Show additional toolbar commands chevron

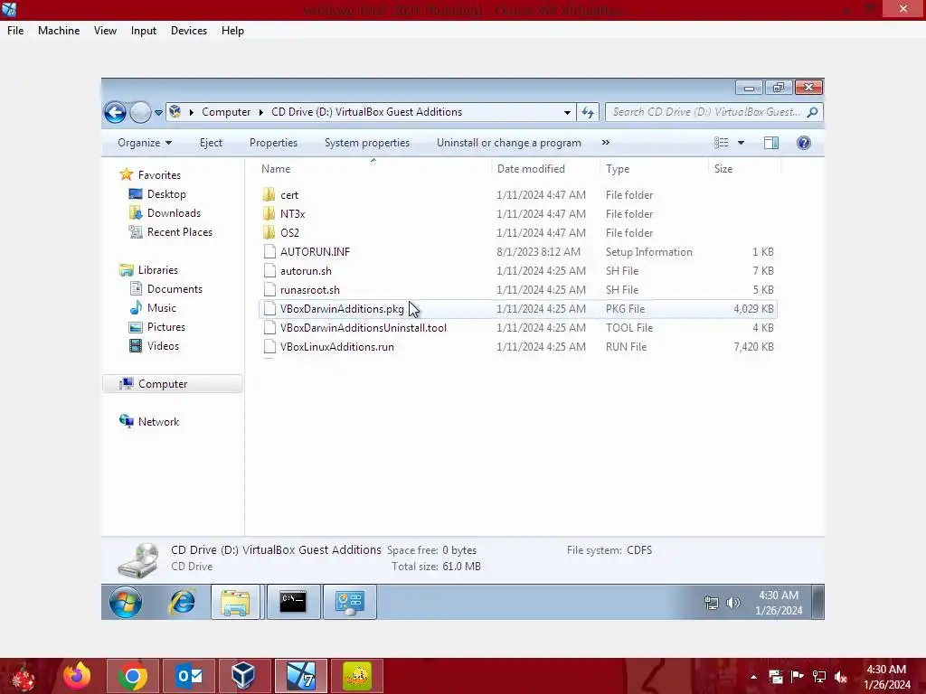[605, 142]
